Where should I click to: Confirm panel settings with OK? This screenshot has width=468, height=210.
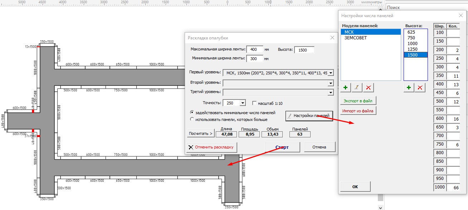[355, 187]
